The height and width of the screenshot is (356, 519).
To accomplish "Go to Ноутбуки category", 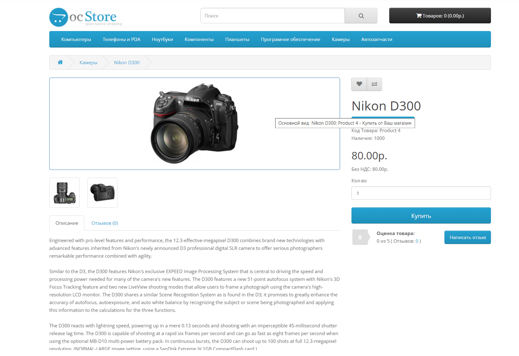I will (x=162, y=39).
